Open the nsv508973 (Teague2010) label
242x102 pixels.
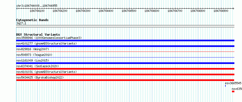34,55
